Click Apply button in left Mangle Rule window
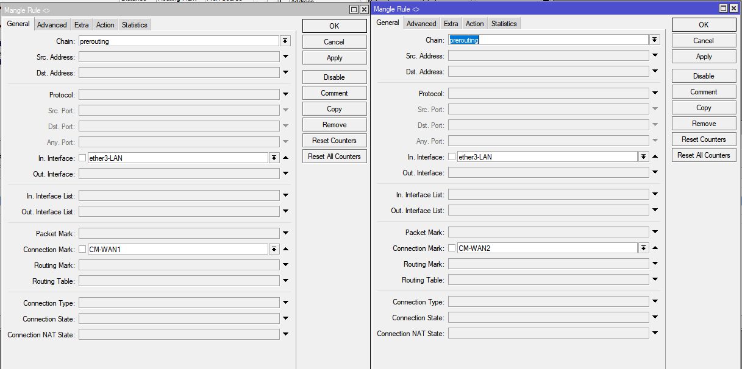This screenshot has width=742, height=369. [x=334, y=58]
